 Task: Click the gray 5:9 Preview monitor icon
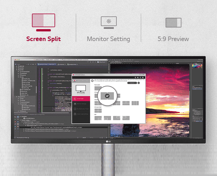(173, 23)
